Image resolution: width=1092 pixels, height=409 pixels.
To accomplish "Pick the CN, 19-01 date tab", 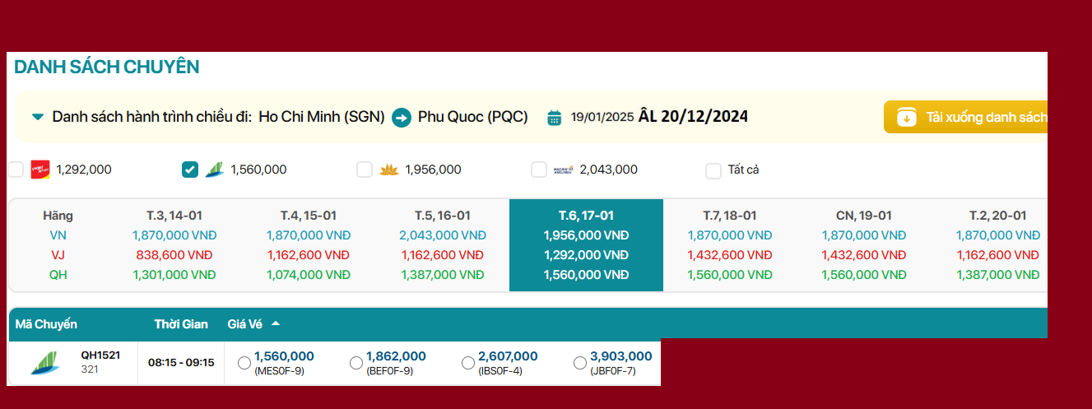I will click(x=866, y=216).
